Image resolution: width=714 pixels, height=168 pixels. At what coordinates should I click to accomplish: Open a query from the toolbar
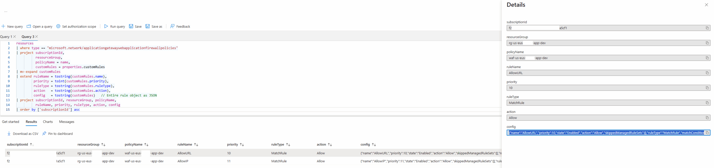point(40,26)
